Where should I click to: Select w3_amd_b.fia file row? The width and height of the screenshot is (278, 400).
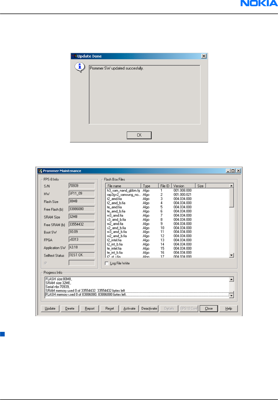167,232
